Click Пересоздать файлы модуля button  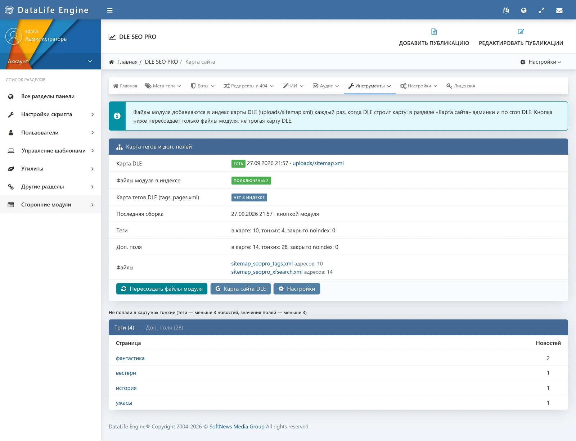tap(162, 289)
